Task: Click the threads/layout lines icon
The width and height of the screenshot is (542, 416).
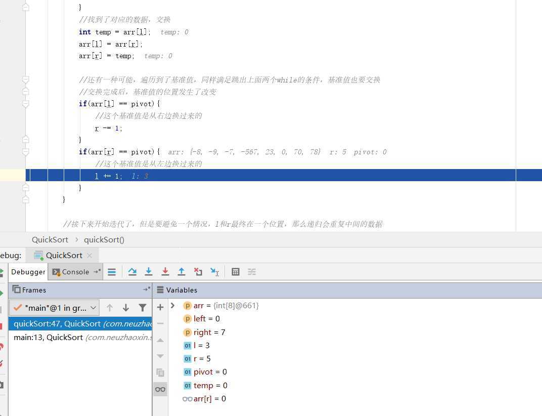Action: [112, 272]
